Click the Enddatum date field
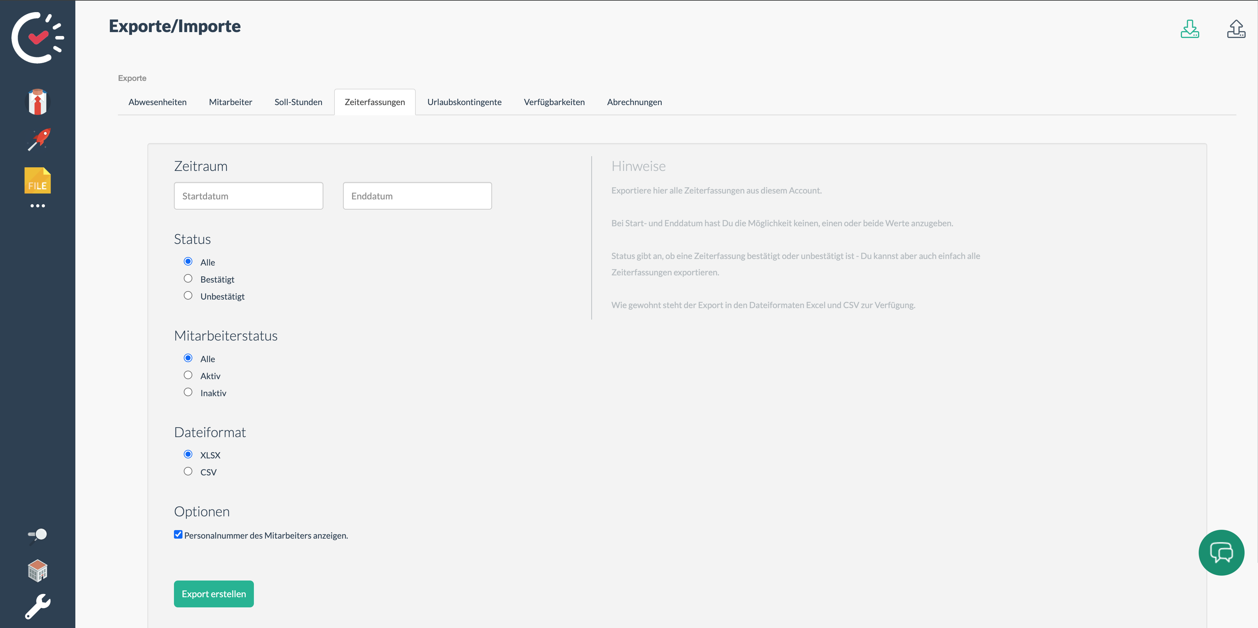 tap(417, 196)
